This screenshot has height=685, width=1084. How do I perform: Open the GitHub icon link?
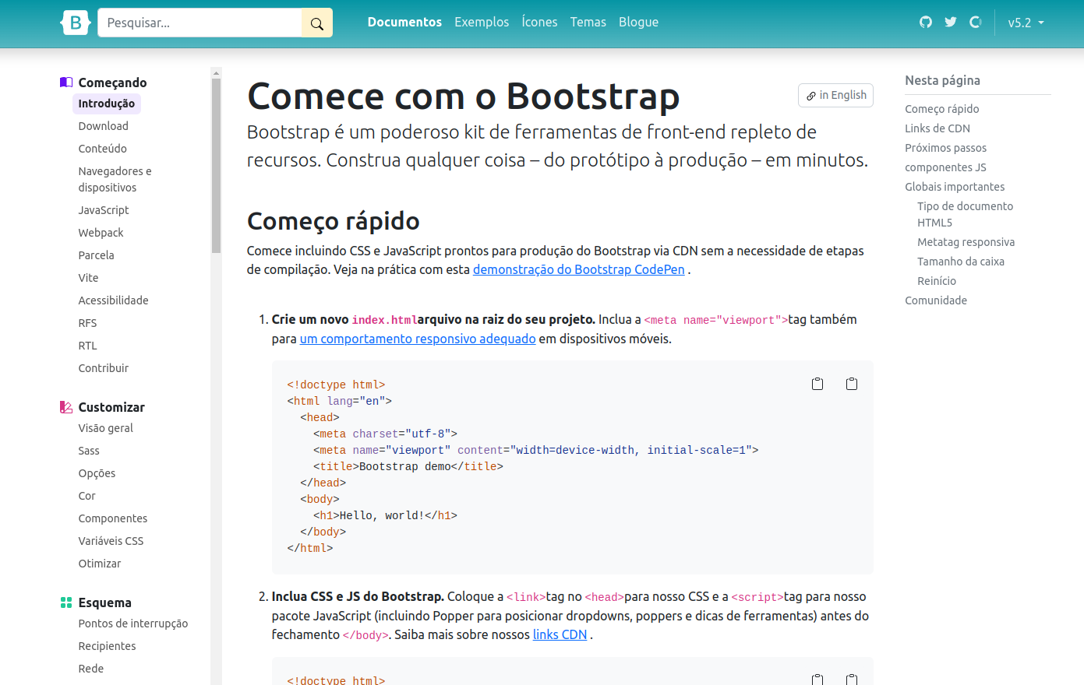926,22
